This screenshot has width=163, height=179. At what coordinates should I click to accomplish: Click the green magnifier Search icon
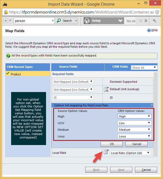pos(59,21)
